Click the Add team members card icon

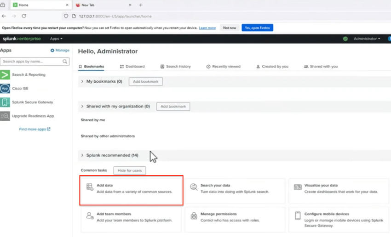click(90, 215)
